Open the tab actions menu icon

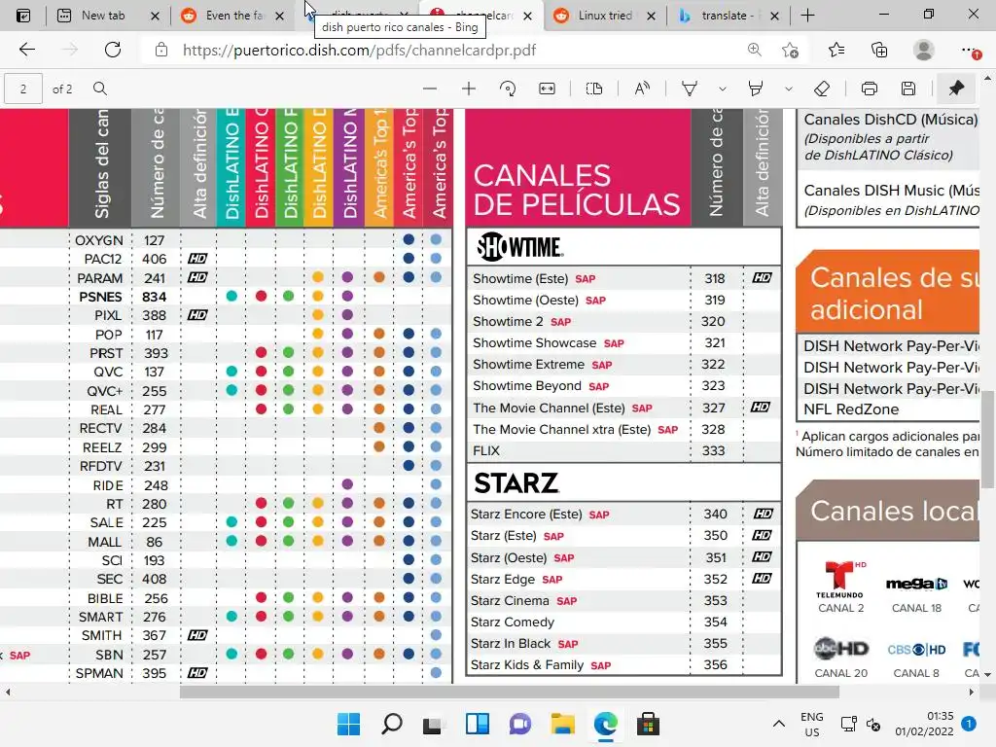[23, 16]
